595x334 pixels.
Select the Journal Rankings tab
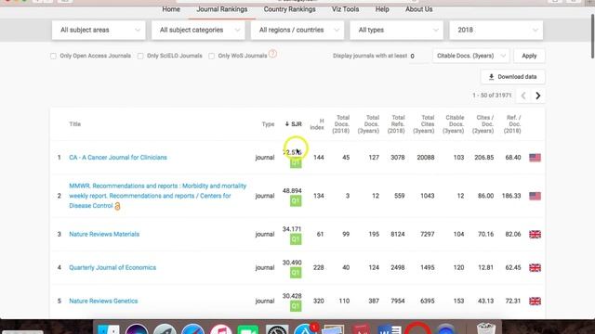[x=222, y=9]
